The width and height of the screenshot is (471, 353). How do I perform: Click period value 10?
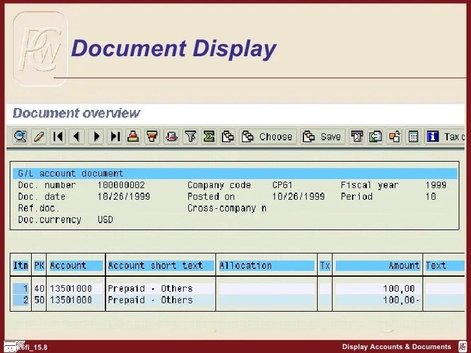pos(431,197)
